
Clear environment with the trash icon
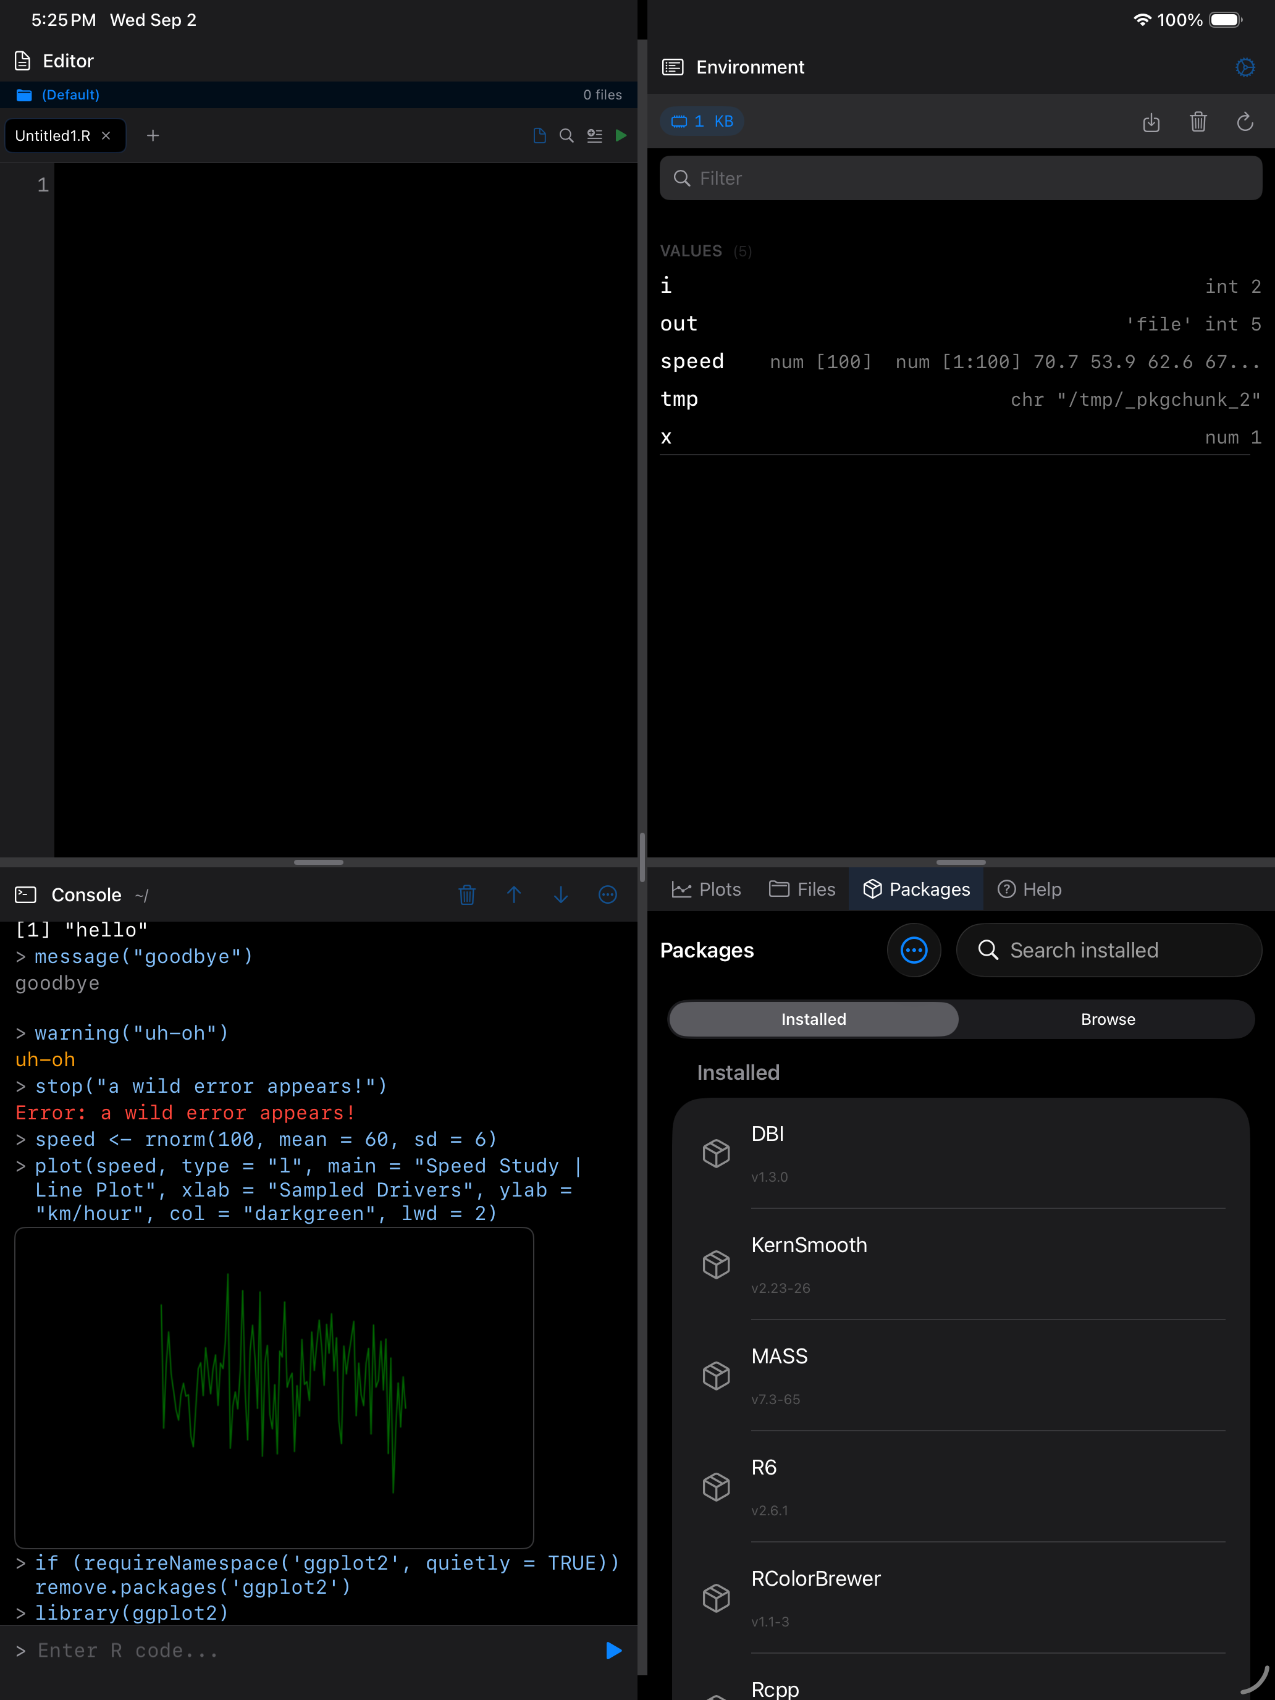click(x=1198, y=122)
